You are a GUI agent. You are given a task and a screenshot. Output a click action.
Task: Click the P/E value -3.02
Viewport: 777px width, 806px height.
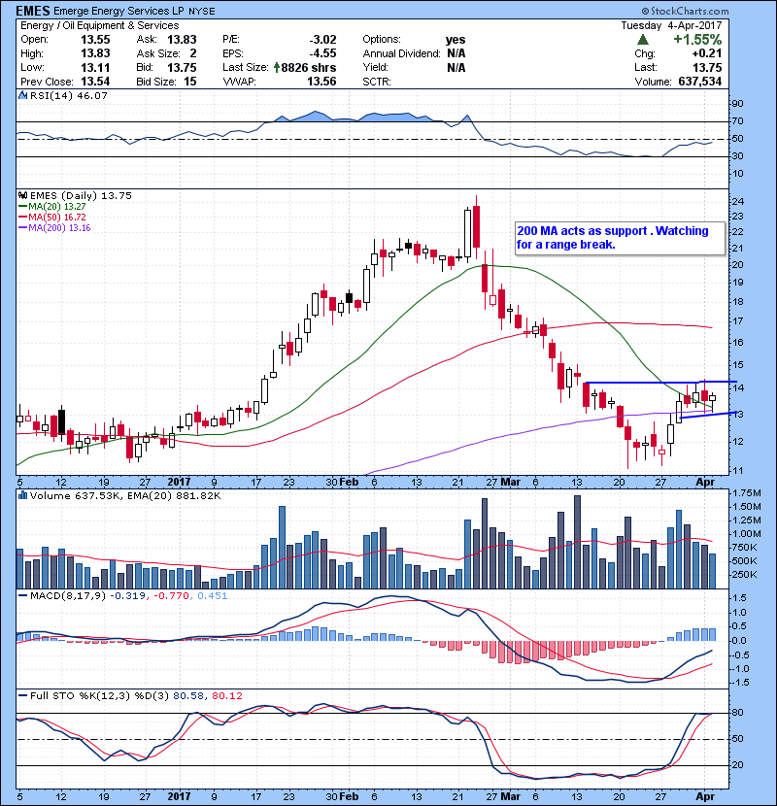click(x=322, y=40)
